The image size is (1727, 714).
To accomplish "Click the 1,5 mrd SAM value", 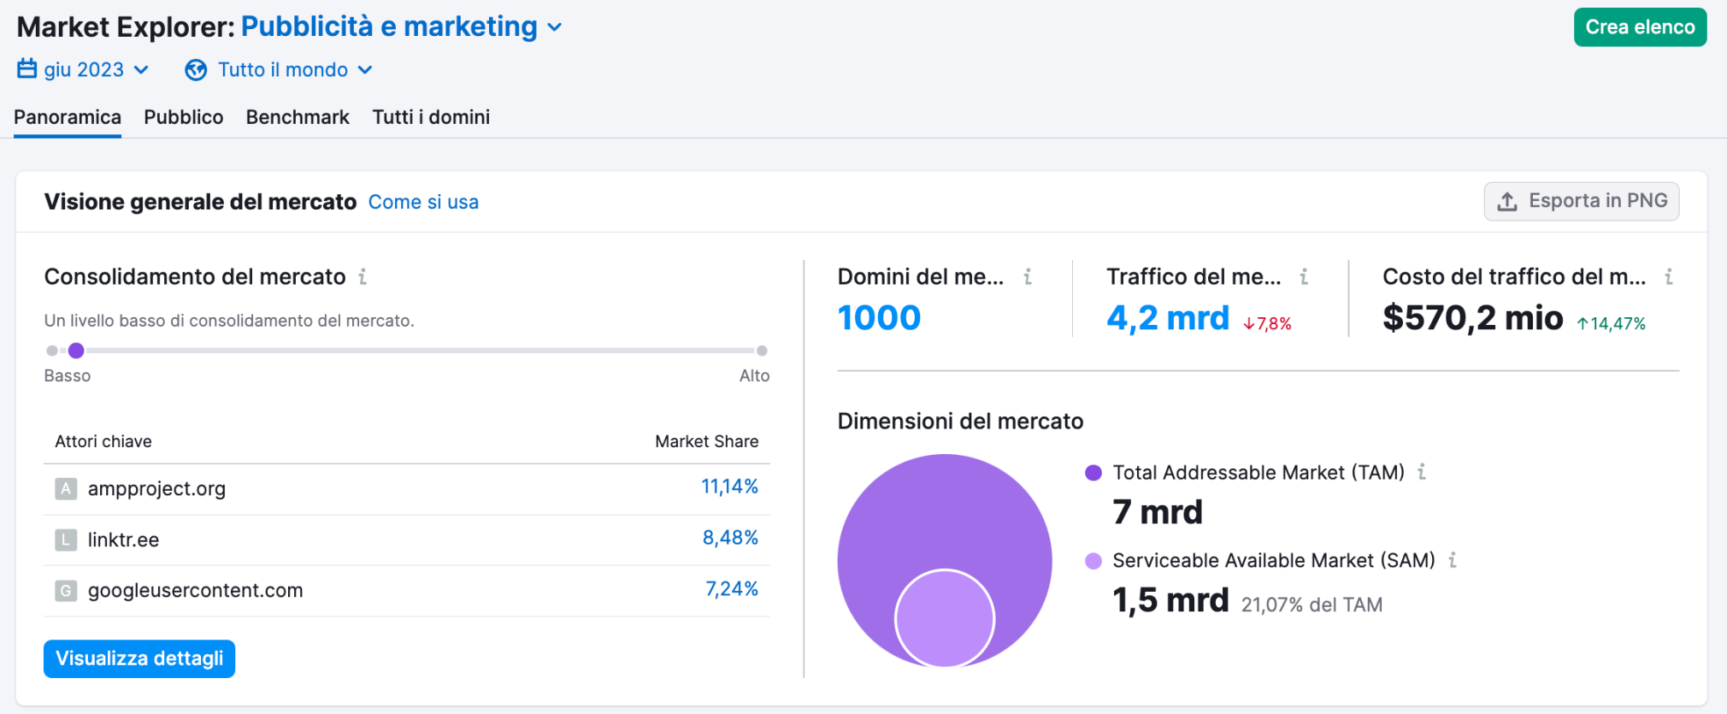I will (1170, 600).
